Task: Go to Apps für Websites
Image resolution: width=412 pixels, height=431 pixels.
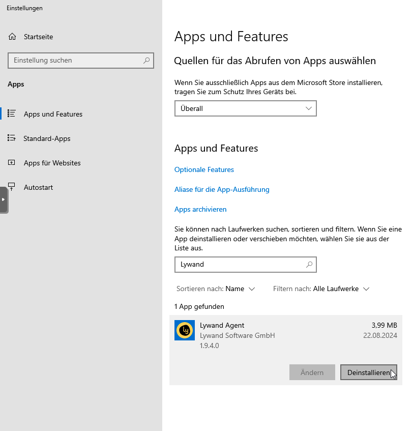Action: tap(52, 163)
